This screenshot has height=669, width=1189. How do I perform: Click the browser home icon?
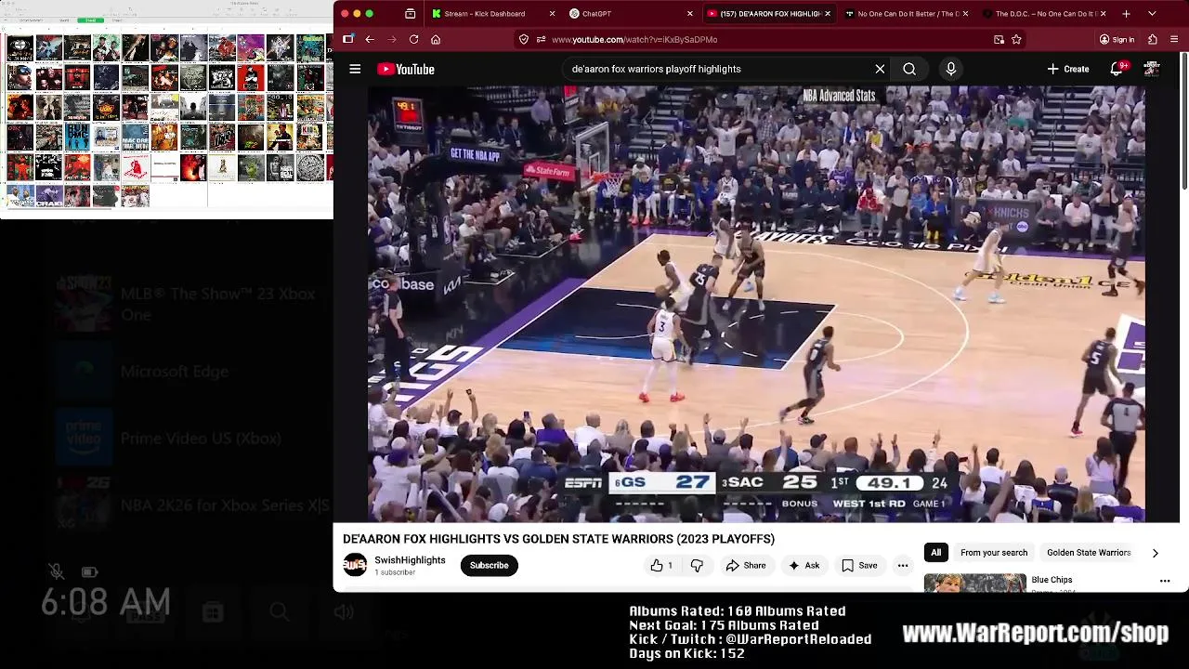coord(436,39)
